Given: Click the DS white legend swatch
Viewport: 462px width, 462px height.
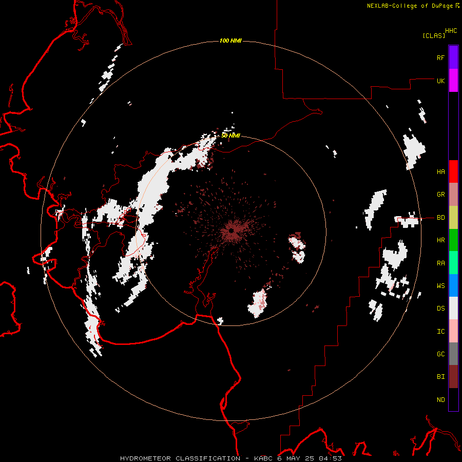Looking at the screenshot, I should pos(453,308).
